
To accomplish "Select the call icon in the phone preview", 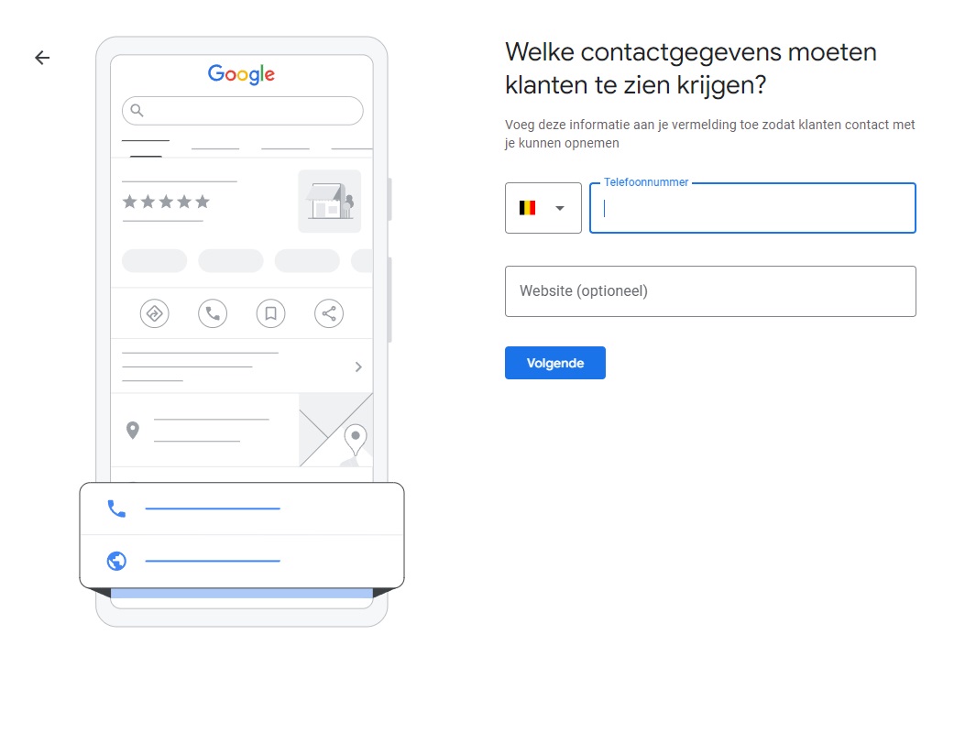I will [212, 312].
